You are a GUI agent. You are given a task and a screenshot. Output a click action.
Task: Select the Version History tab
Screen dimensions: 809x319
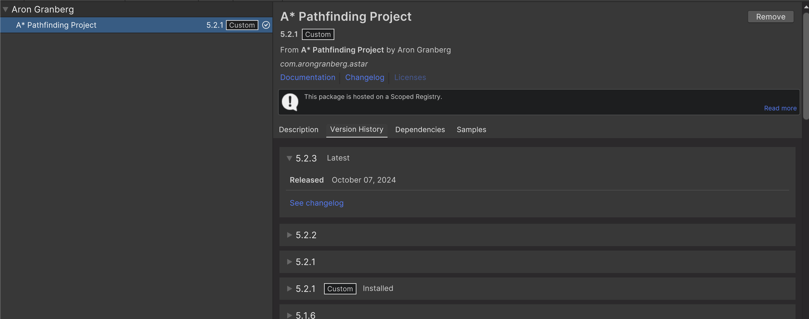(x=357, y=129)
